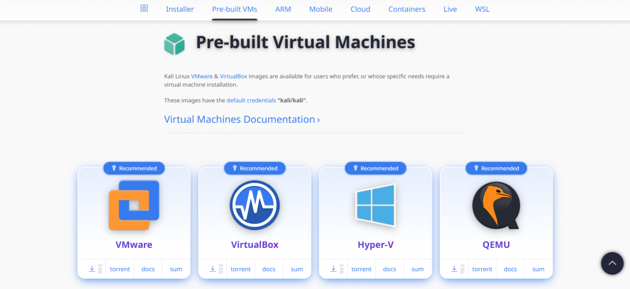Show the QEMU checksum sum
The height and width of the screenshot is (289, 630).
tap(538, 269)
